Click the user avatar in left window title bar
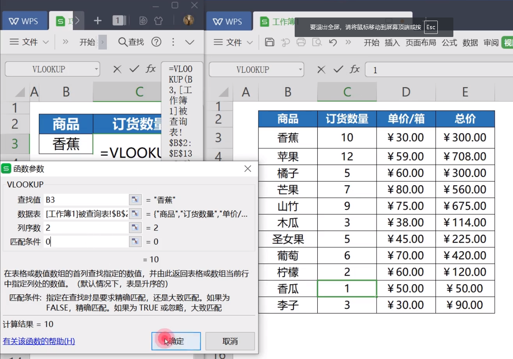The image size is (513, 359). 189,20
